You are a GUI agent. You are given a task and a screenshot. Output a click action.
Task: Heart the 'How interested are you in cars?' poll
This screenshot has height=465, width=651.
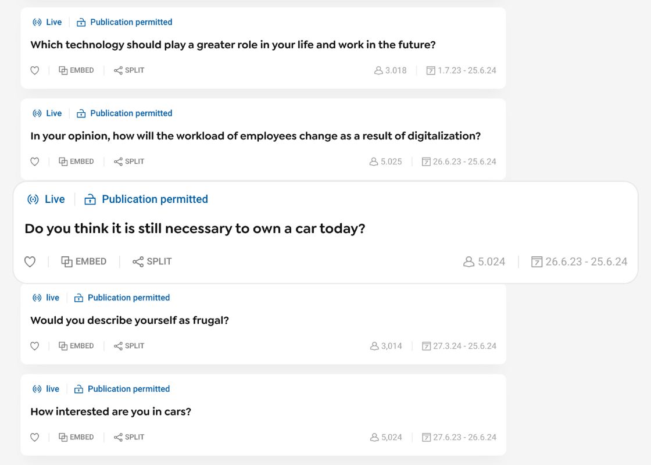pyautogui.click(x=35, y=438)
